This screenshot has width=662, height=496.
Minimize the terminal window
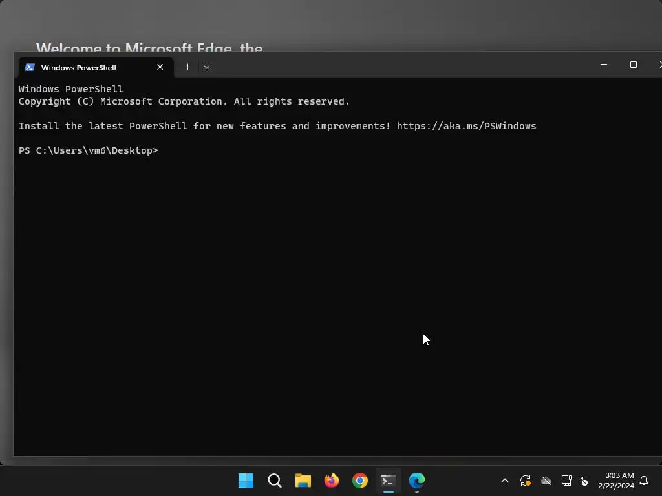coord(604,65)
